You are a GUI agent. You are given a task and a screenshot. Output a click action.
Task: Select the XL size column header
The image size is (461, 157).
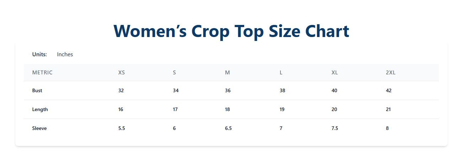coord(334,73)
